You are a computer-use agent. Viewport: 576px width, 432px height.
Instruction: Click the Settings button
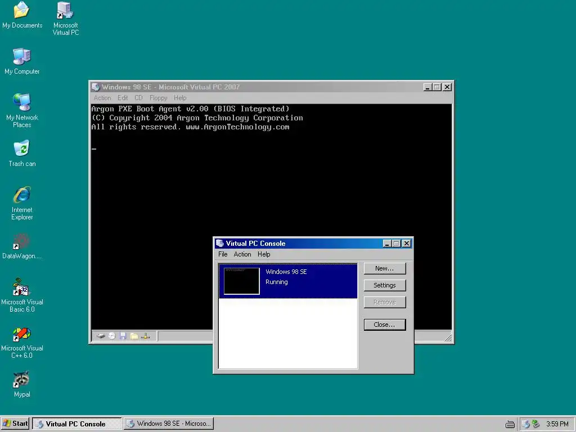(385, 285)
